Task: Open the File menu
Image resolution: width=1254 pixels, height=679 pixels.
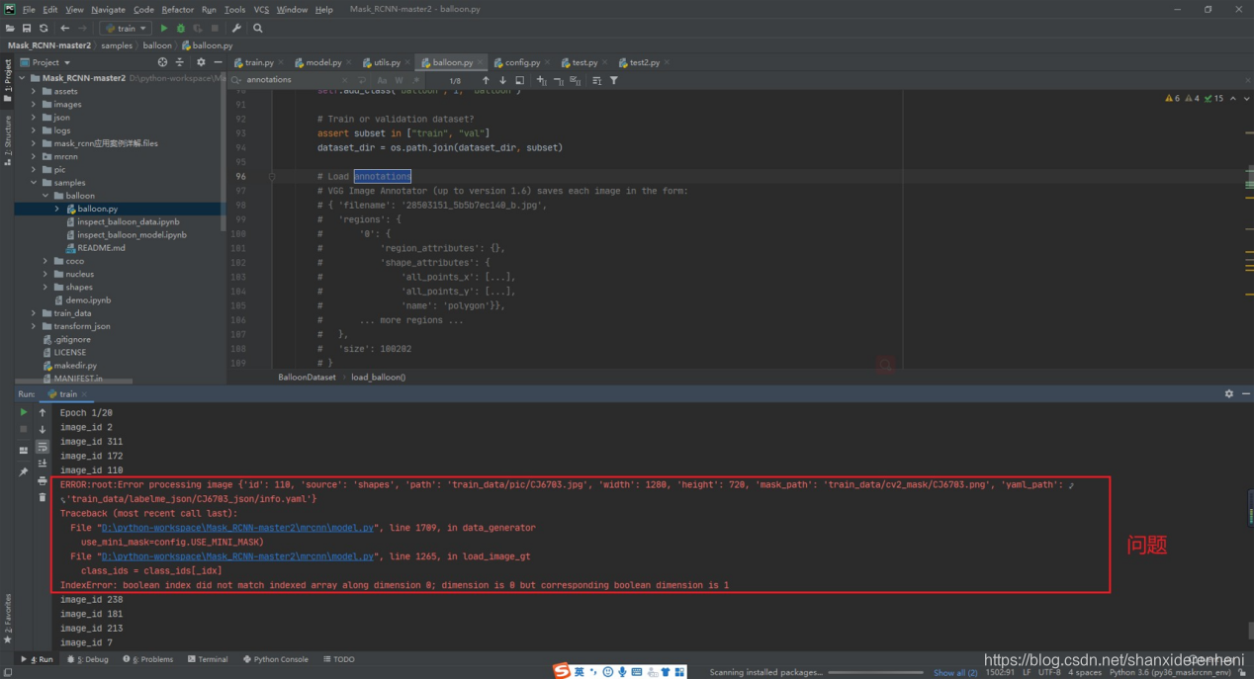Action: pyautogui.click(x=29, y=10)
